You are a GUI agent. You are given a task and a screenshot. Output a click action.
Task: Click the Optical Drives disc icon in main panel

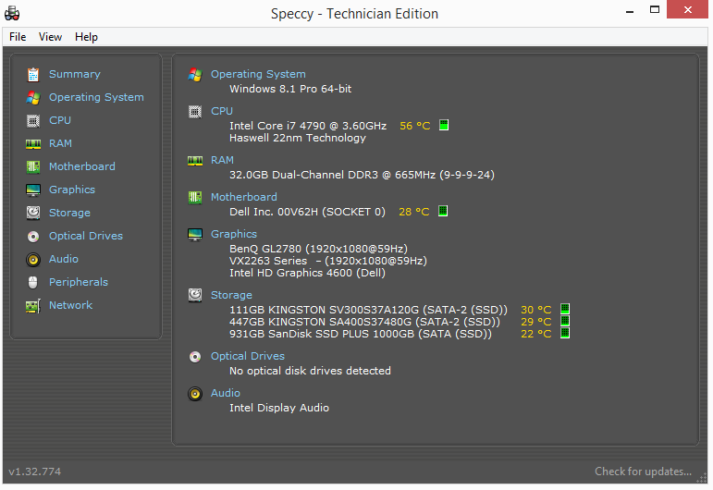pos(195,357)
